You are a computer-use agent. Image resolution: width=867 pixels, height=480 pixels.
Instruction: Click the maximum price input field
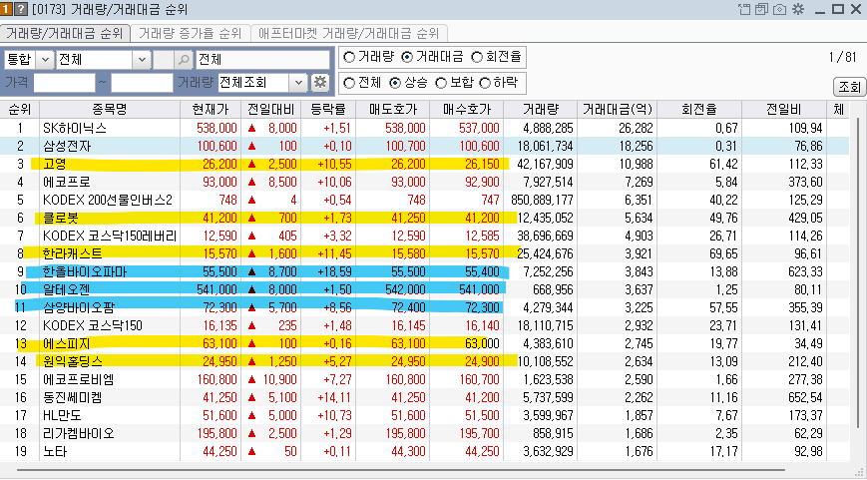pos(142,83)
